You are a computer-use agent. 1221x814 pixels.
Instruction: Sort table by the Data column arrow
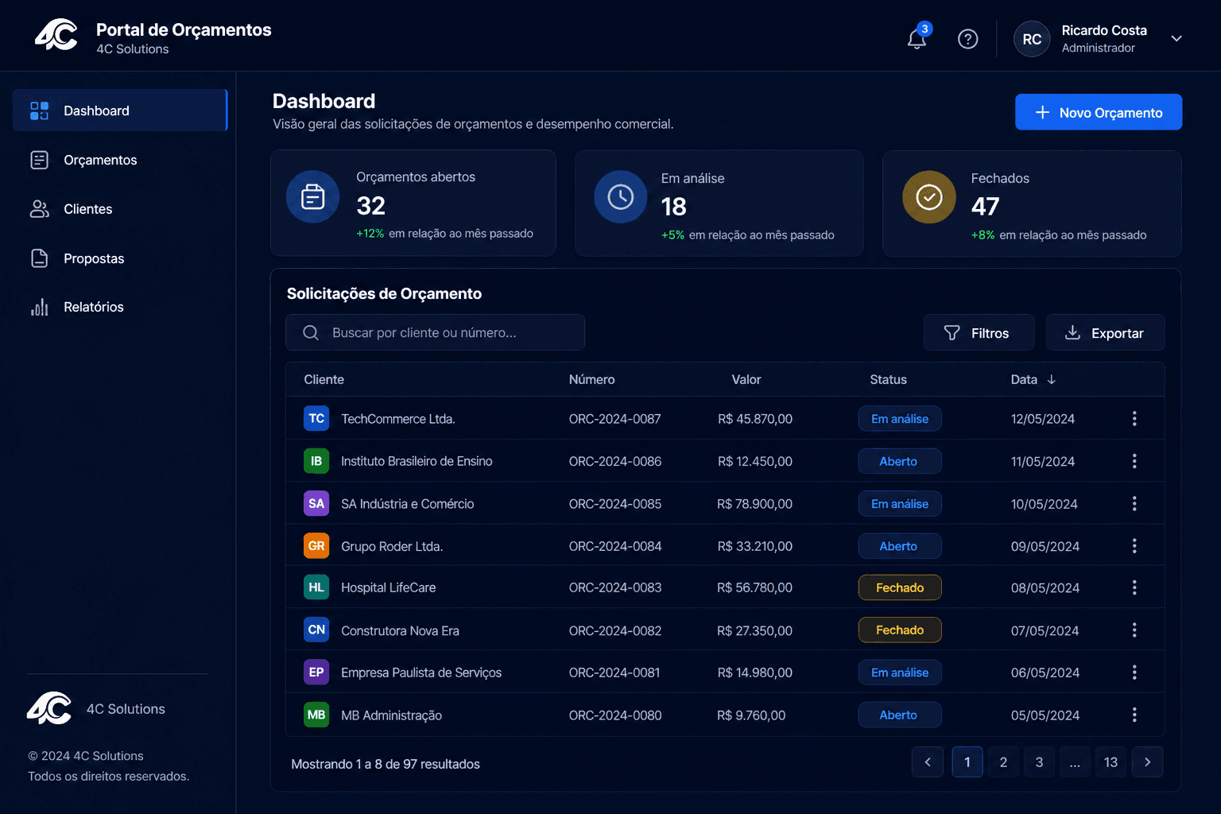coord(1052,379)
